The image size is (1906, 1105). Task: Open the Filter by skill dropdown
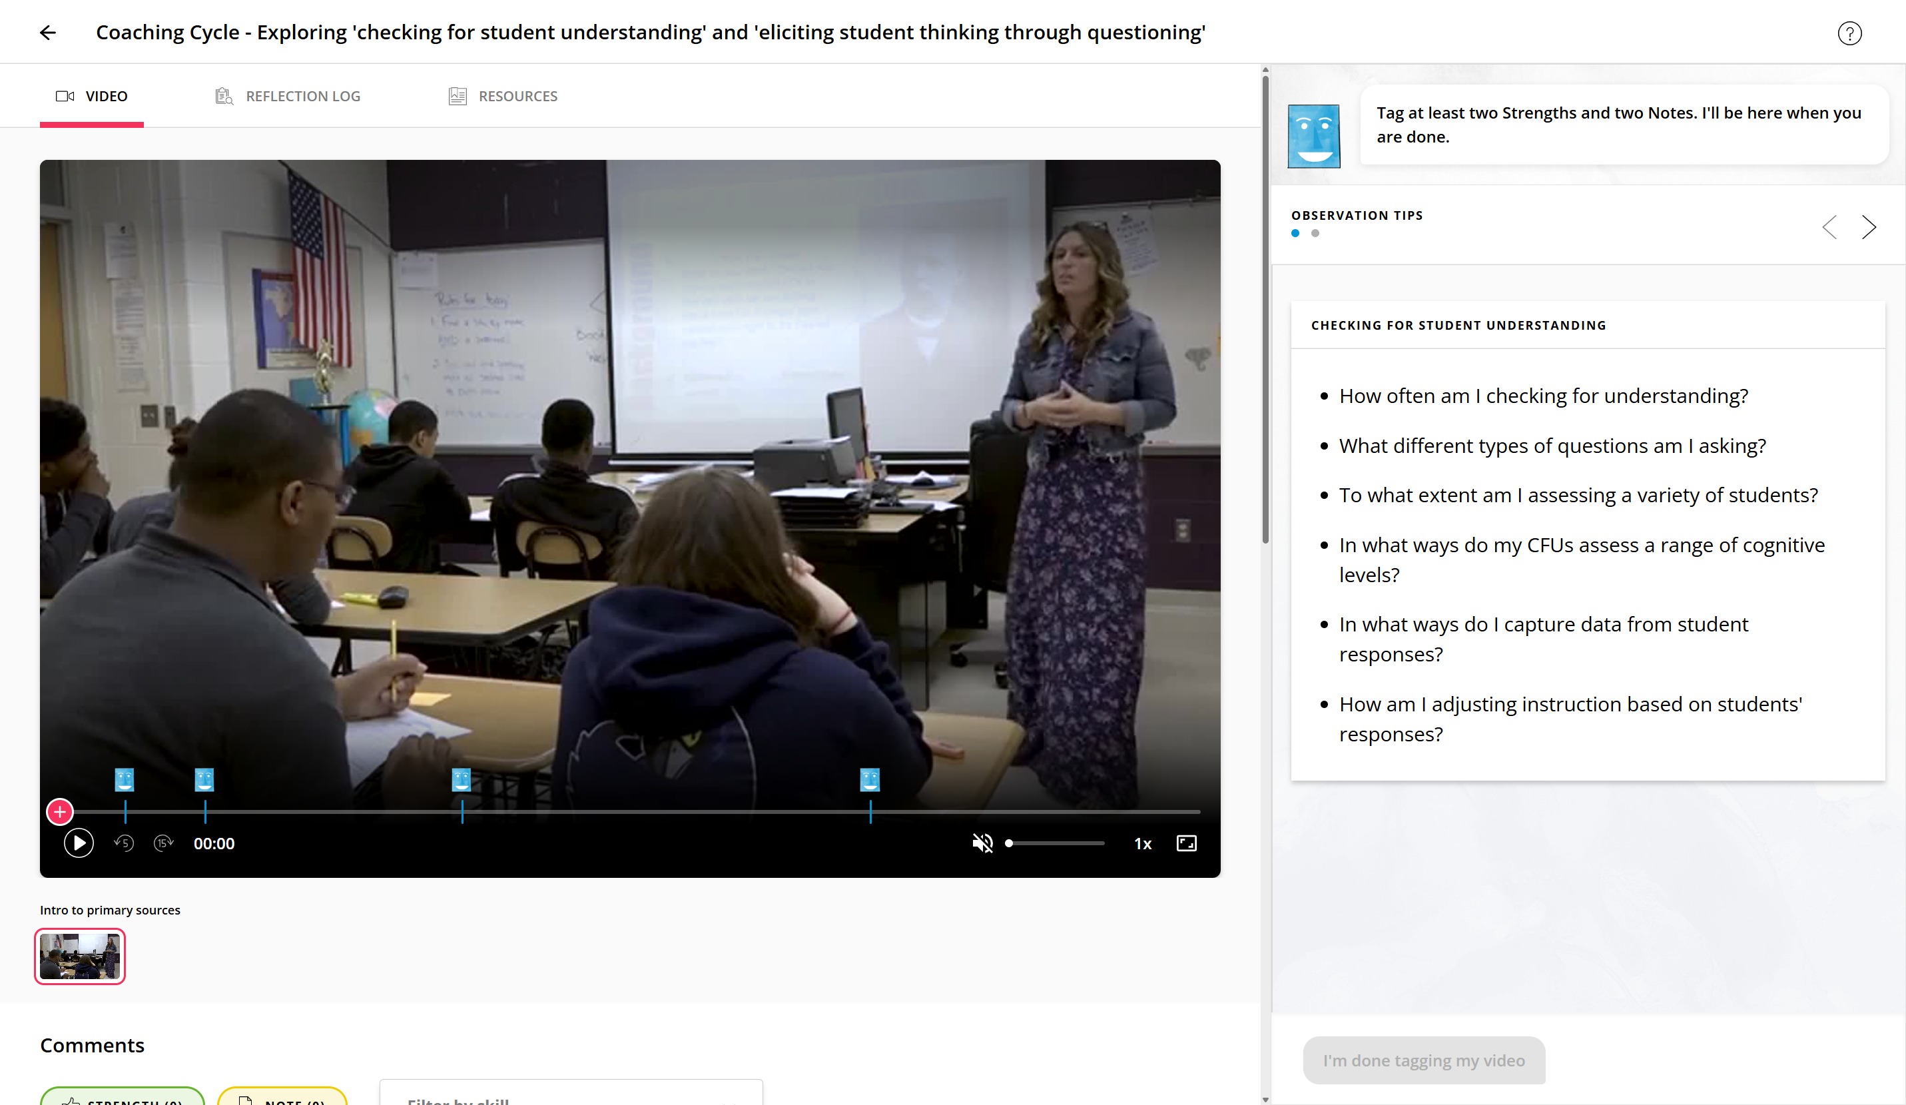click(x=571, y=1096)
